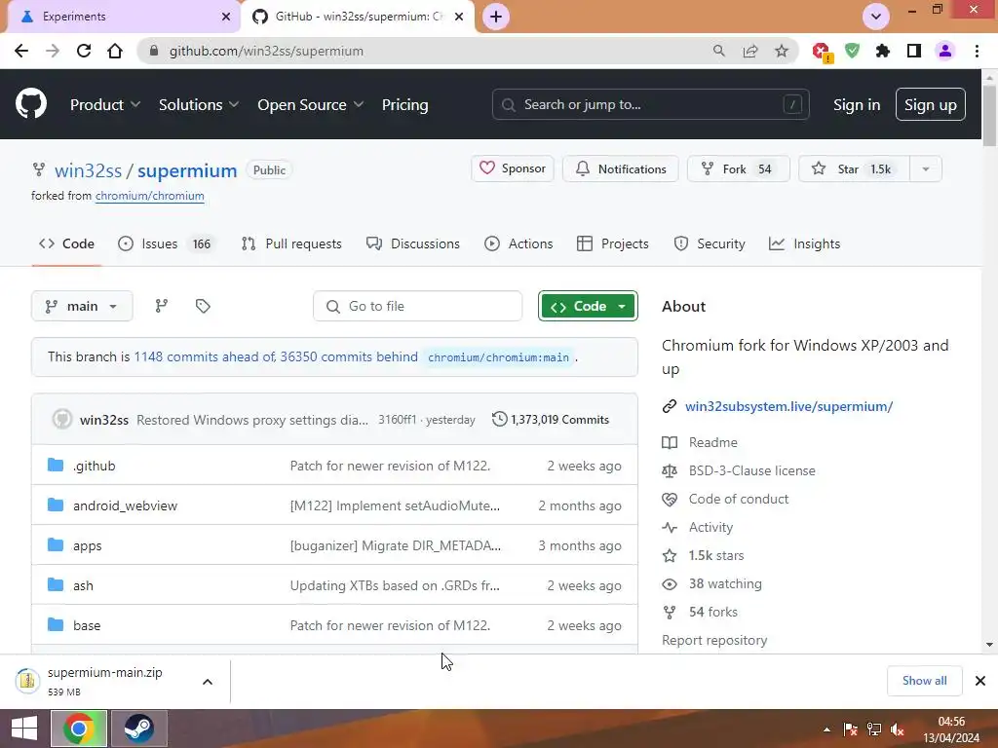The image size is (998, 748).
Task: Open the main branch selector dropdown
Action: 82,306
